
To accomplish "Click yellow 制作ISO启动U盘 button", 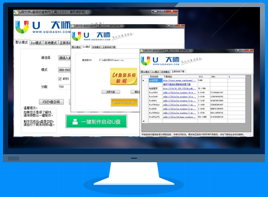I will click(x=124, y=103).
